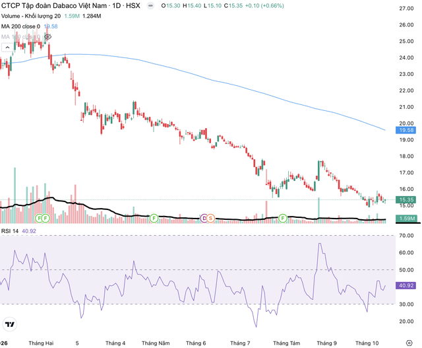Select the greyed MA 100 close 0 legend
Screen dimensions: 422x348
pos(20,37)
